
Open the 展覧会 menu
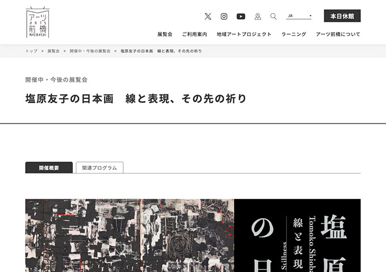[x=165, y=35]
